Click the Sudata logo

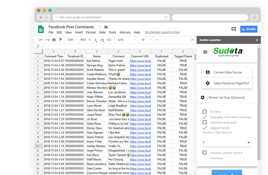point(228,52)
